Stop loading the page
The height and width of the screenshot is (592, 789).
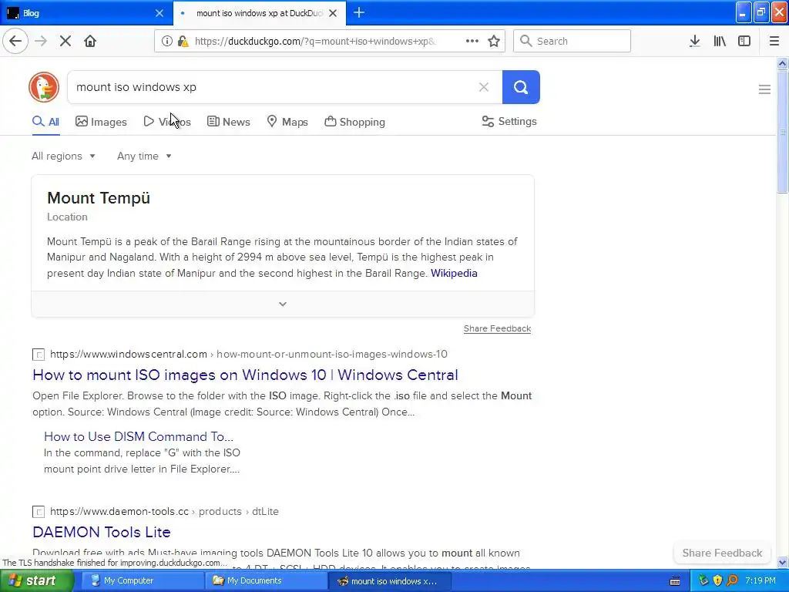pyautogui.click(x=65, y=41)
